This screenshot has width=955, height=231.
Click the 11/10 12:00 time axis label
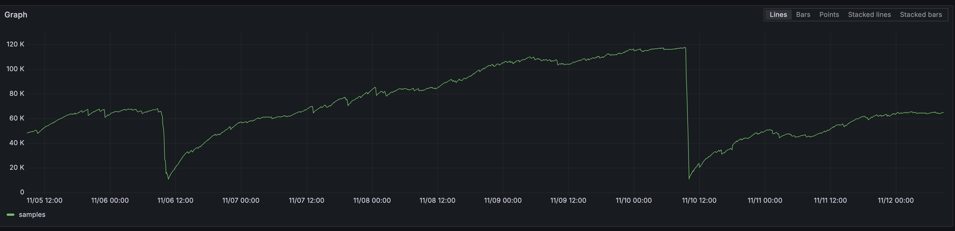pos(699,200)
